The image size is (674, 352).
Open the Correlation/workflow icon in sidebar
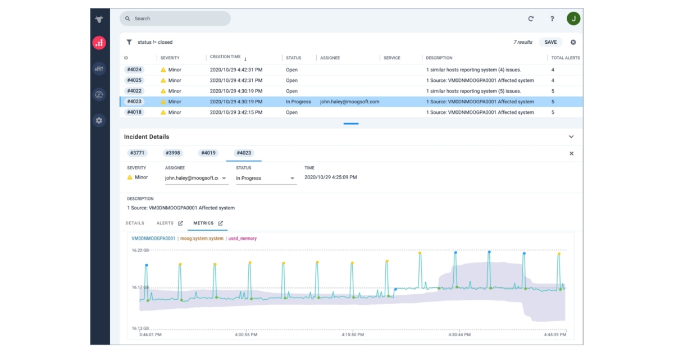(x=99, y=94)
